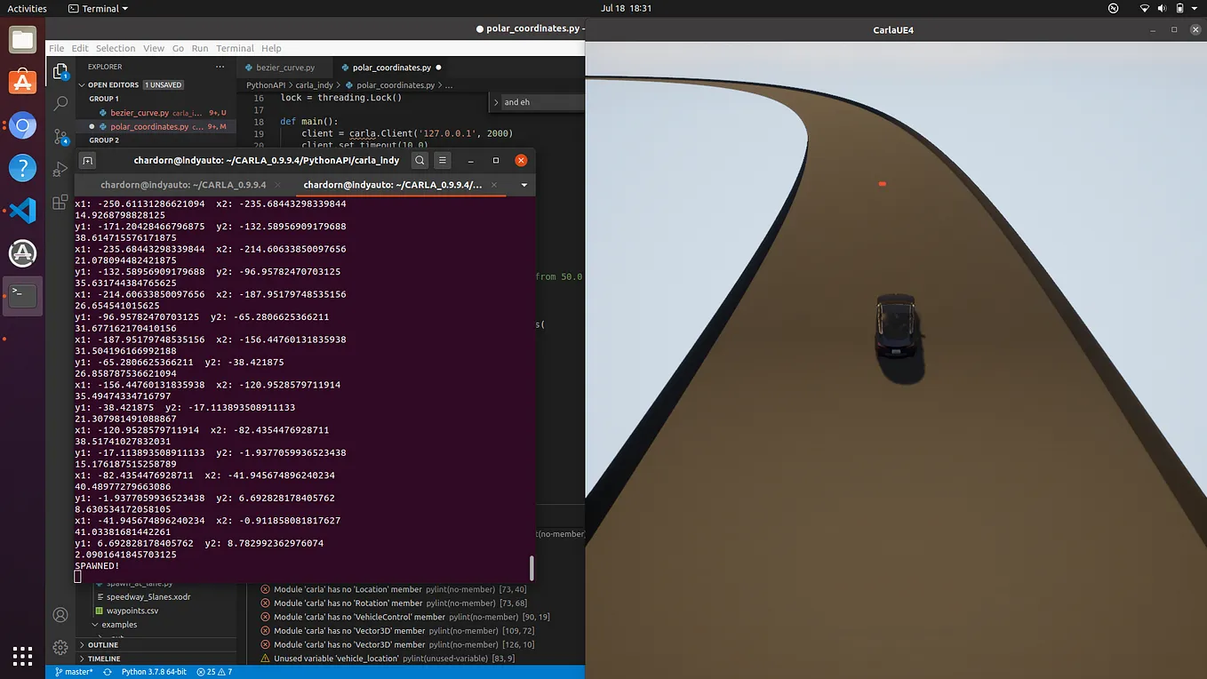Click the master* branch in status bar
This screenshot has width=1207, height=679.
pyautogui.click(x=73, y=672)
